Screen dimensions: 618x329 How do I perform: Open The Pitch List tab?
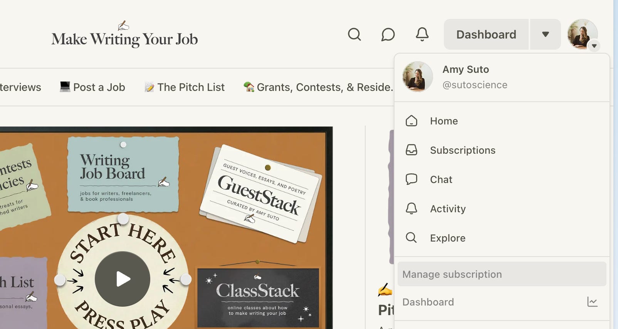[184, 87]
